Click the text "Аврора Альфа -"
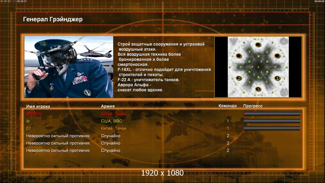The width and height of the screenshot is (325, 183). click(x=134, y=85)
